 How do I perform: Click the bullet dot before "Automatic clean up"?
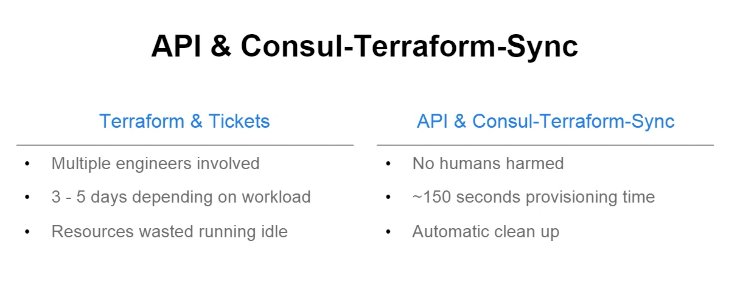(388, 232)
